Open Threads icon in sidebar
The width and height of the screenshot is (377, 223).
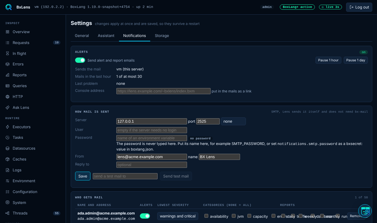coord(8,213)
